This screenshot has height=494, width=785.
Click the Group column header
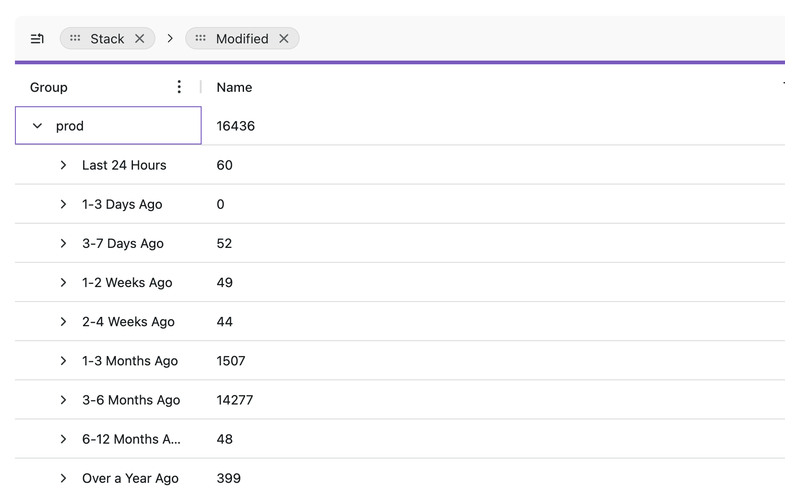(48, 87)
